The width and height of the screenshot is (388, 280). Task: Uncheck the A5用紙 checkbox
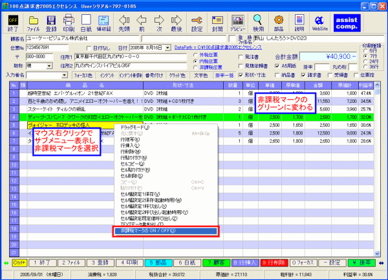pos(277,66)
